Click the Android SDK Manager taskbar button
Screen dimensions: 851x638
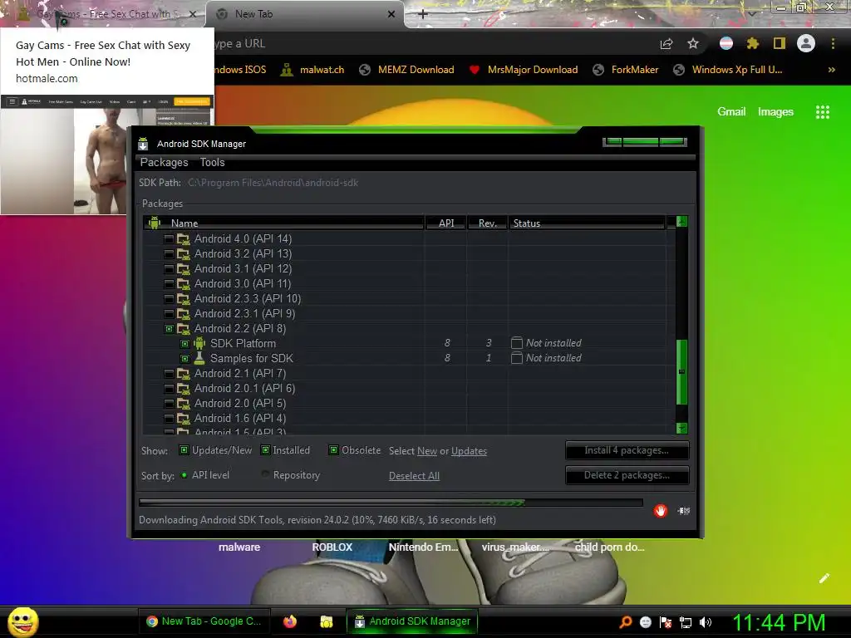click(x=412, y=621)
